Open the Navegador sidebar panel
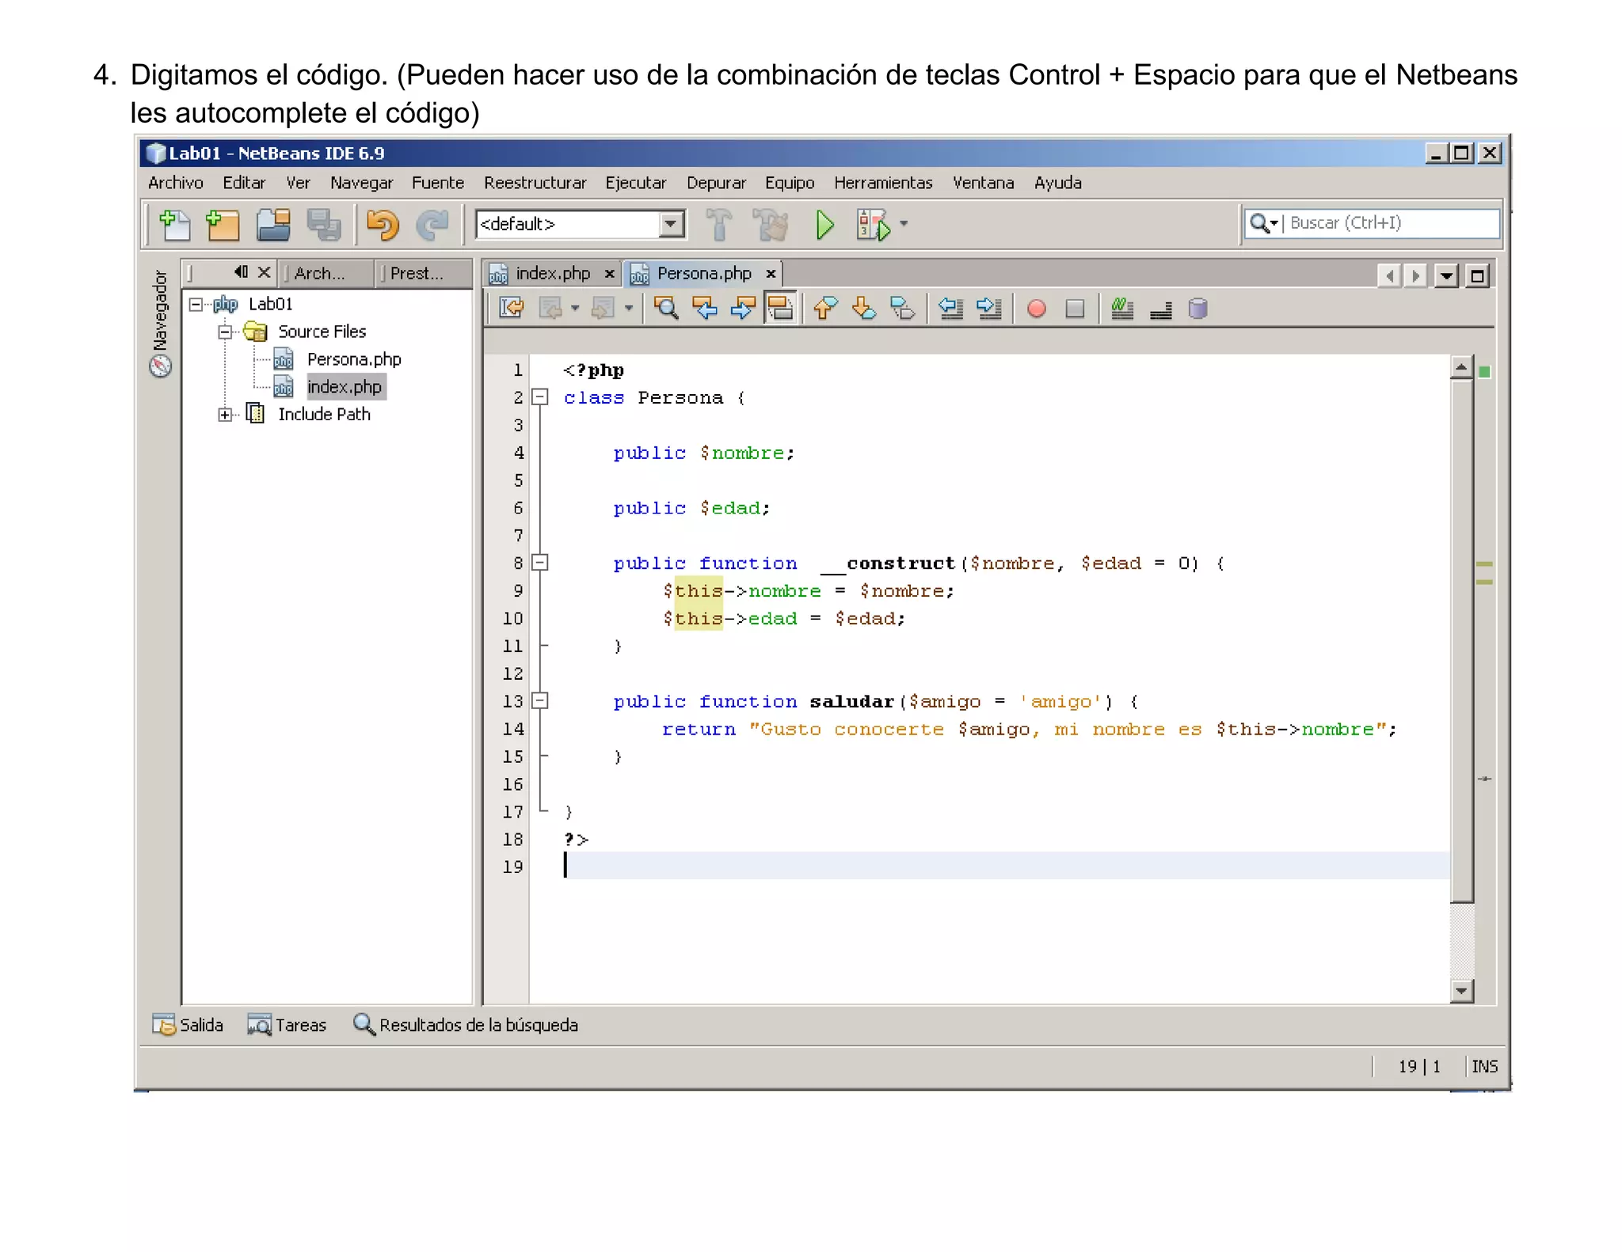1622x1252 pixels. [160, 323]
